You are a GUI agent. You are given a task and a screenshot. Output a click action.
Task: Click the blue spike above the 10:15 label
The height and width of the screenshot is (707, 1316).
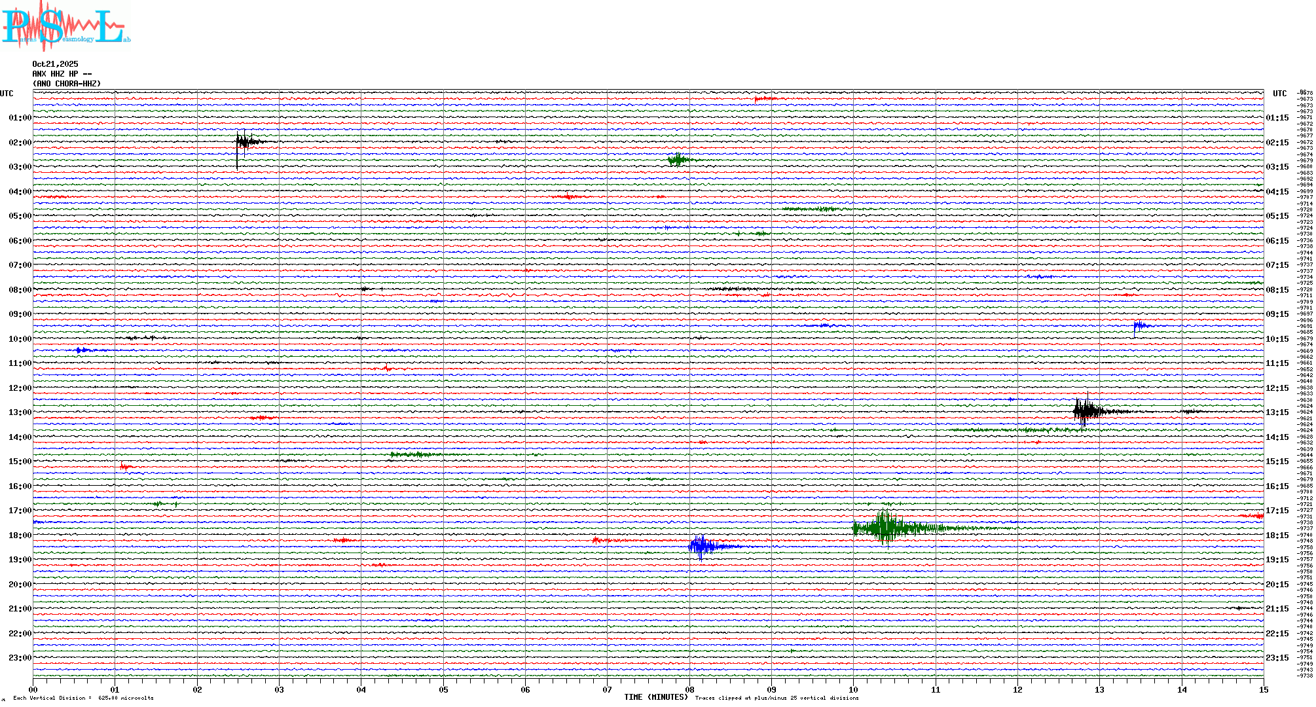(x=1139, y=325)
